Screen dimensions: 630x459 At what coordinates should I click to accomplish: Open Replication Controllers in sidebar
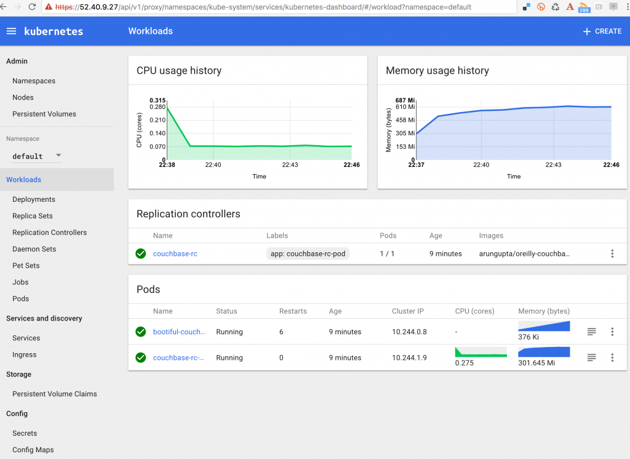click(49, 233)
